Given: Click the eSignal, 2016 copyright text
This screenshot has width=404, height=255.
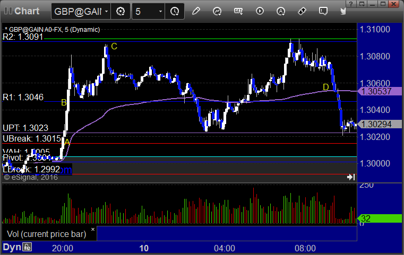Looking at the screenshot, I should pos(31,177).
